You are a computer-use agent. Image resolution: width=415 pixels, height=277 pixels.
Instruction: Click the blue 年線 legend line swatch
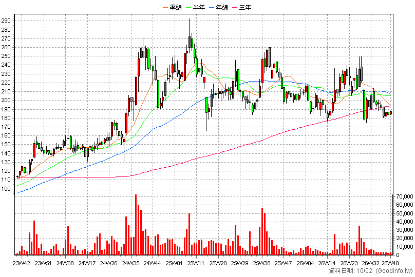(212, 7)
